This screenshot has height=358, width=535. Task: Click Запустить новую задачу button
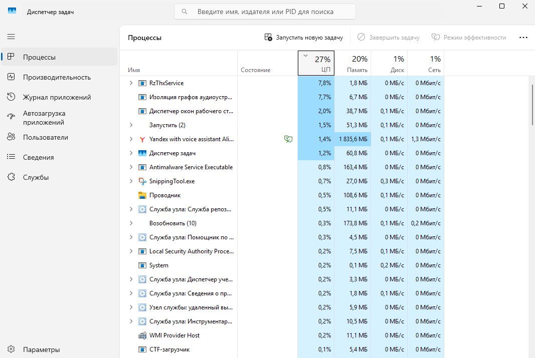[x=304, y=38]
